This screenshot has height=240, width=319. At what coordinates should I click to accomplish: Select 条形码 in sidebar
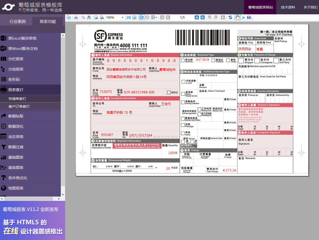tap(30, 79)
